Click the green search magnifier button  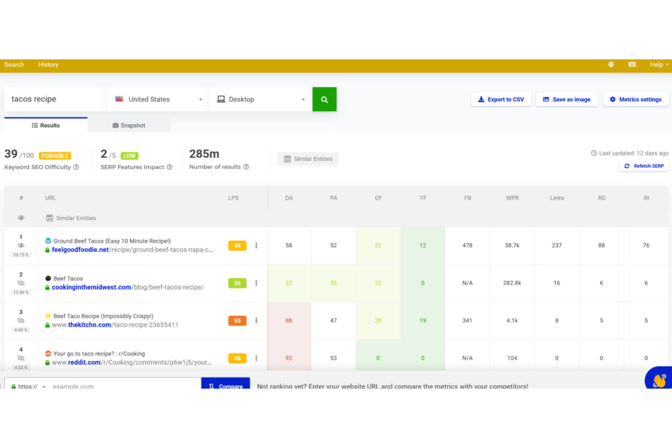click(324, 99)
